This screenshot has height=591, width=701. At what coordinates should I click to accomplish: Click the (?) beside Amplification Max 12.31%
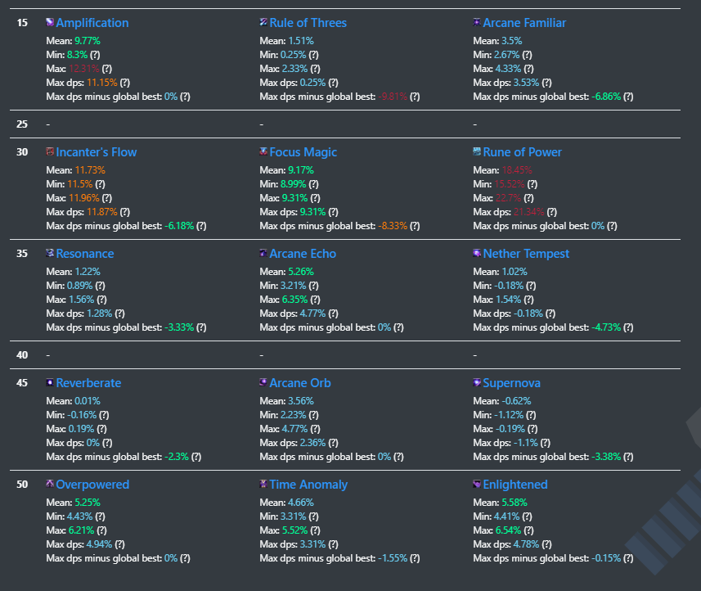tap(107, 69)
